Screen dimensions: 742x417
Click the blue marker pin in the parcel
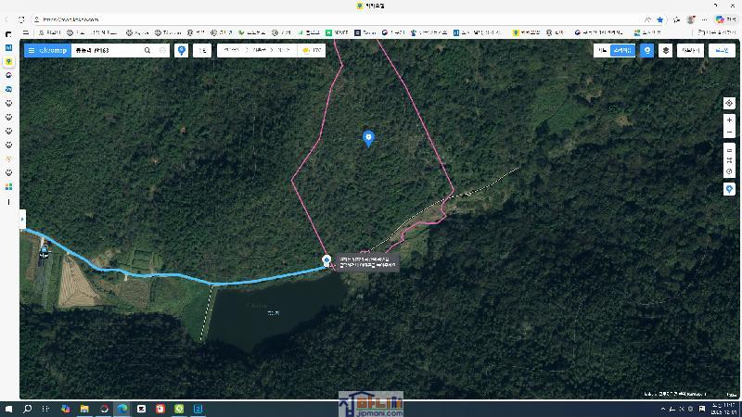point(368,138)
